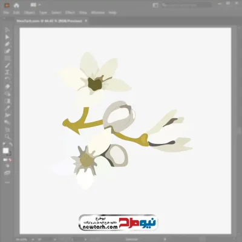This screenshot has width=242, height=242.
Task: Select the Zoom magnifier tool
Action: (x=7, y=137)
